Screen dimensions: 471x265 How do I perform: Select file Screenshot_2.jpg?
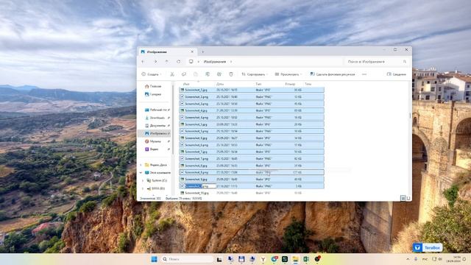(252, 90)
